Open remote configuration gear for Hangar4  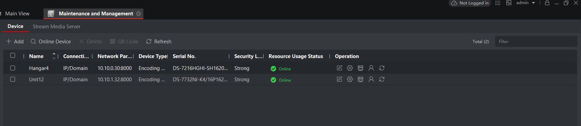[350, 68]
